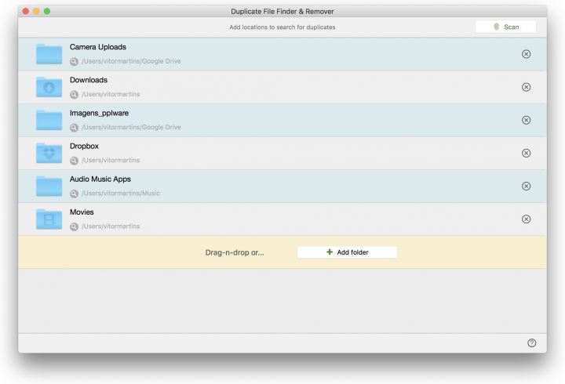Remove Audio Music Apps from the list
Viewport: 565px width, 384px height.
pos(526,186)
